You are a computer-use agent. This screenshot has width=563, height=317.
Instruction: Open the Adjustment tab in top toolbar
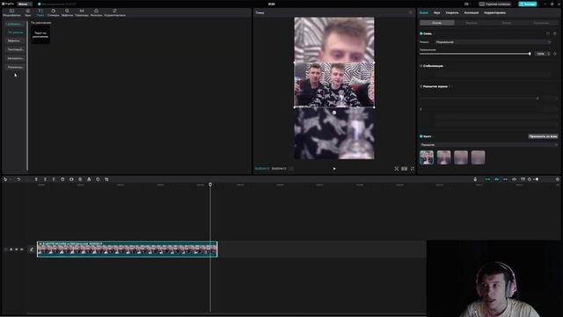pos(115,12)
